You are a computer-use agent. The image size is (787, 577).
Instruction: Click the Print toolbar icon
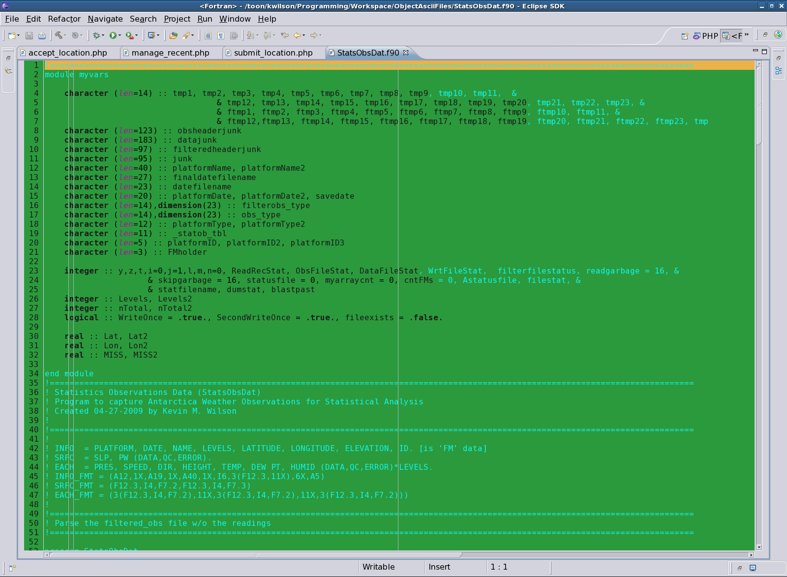[42, 35]
